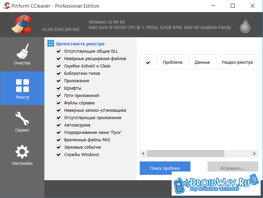Click the blue grid icon beside Целостность реестра

51,43
